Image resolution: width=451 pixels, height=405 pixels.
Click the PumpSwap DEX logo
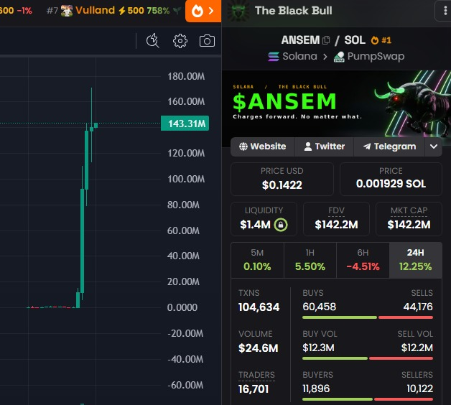tap(339, 57)
